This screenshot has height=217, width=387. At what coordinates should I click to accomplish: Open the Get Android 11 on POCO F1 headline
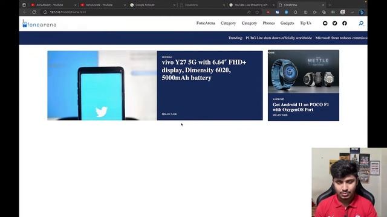pyautogui.click(x=301, y=107)
